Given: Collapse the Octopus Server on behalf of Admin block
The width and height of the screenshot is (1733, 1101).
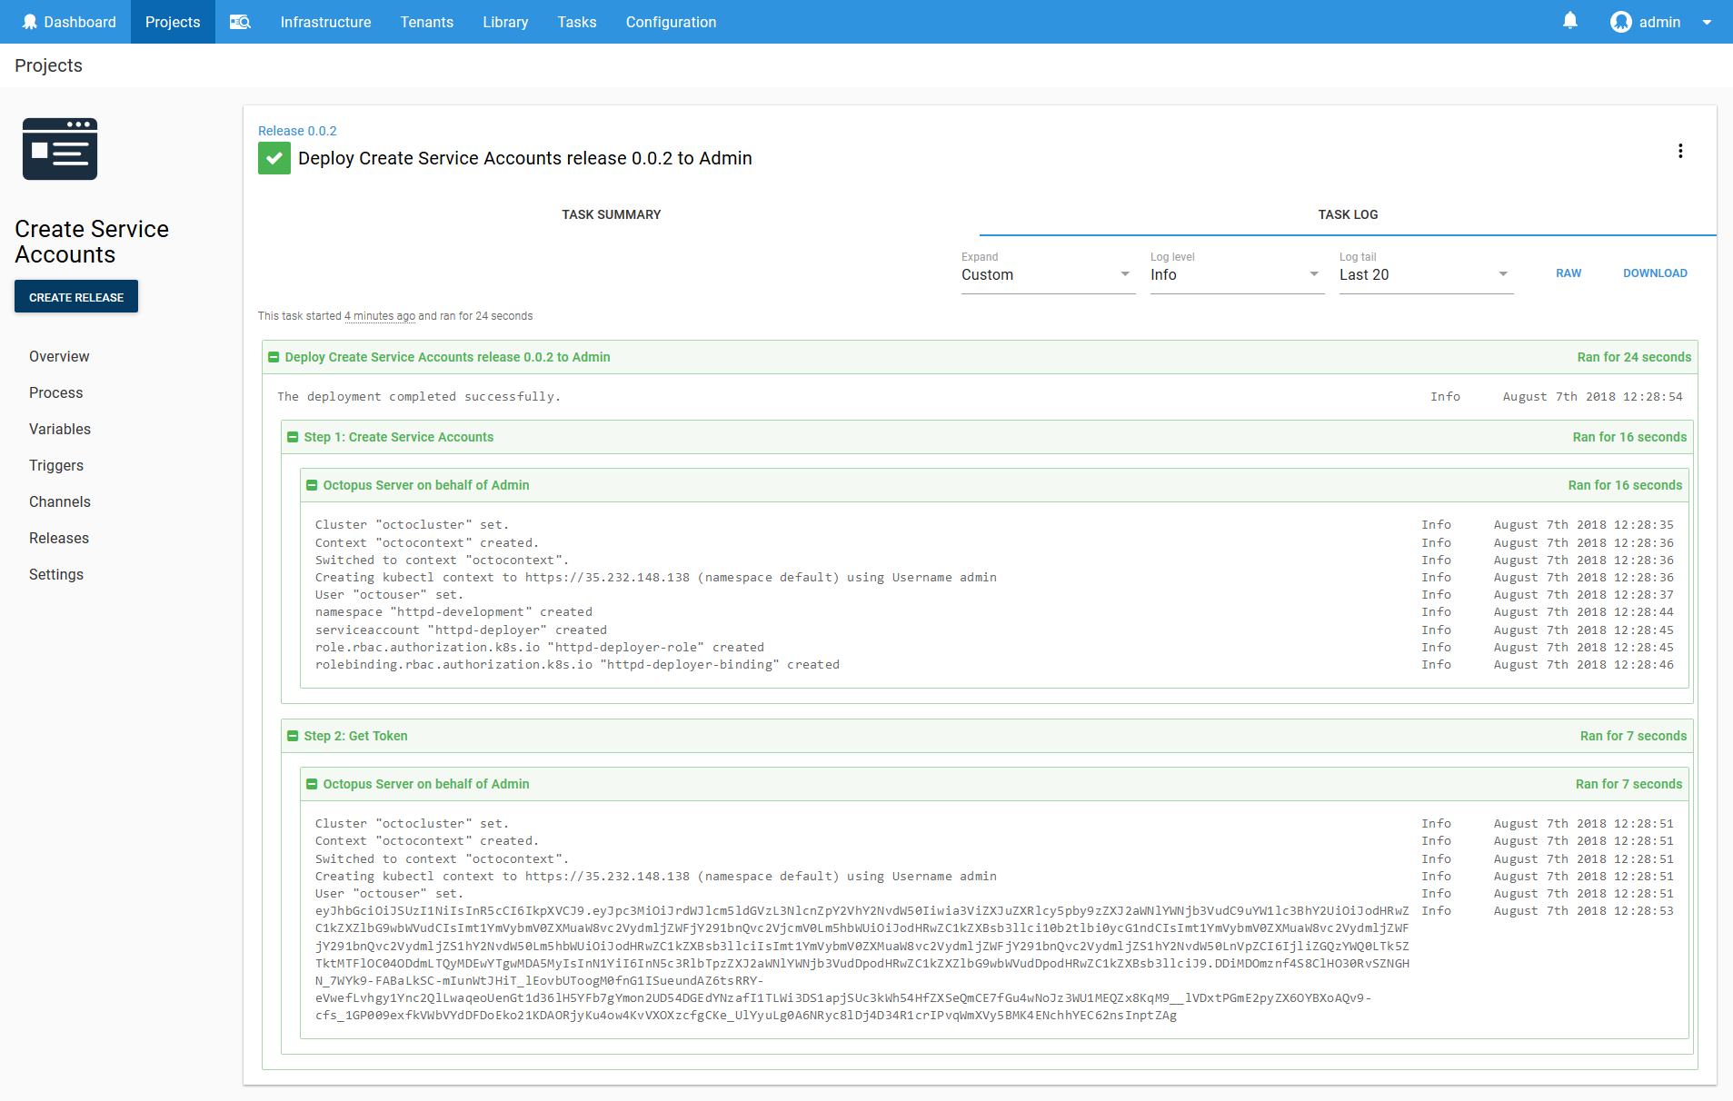Looking at the screenshot, I should pos(314,485).
